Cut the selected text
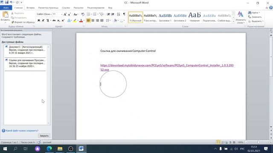This screenshot has height=153, width=273. coord(17,13)
